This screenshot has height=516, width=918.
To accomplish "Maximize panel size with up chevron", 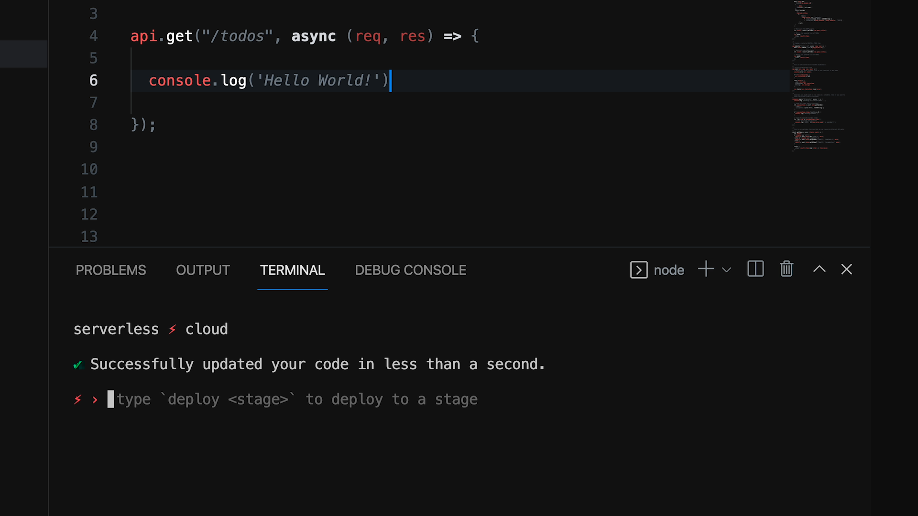I will tap(819, 269).
